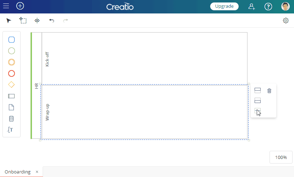Delete the selected lane with trash icon

tap(269, 91)
